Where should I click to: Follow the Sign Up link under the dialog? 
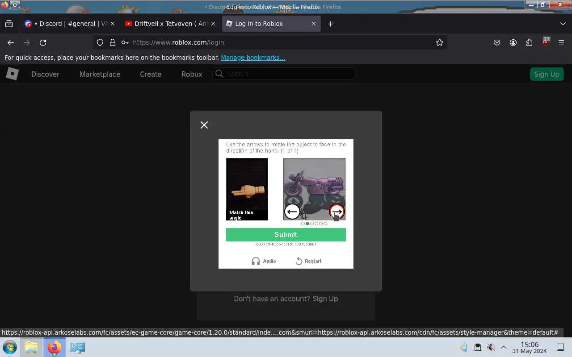click(x=325, y=299)
